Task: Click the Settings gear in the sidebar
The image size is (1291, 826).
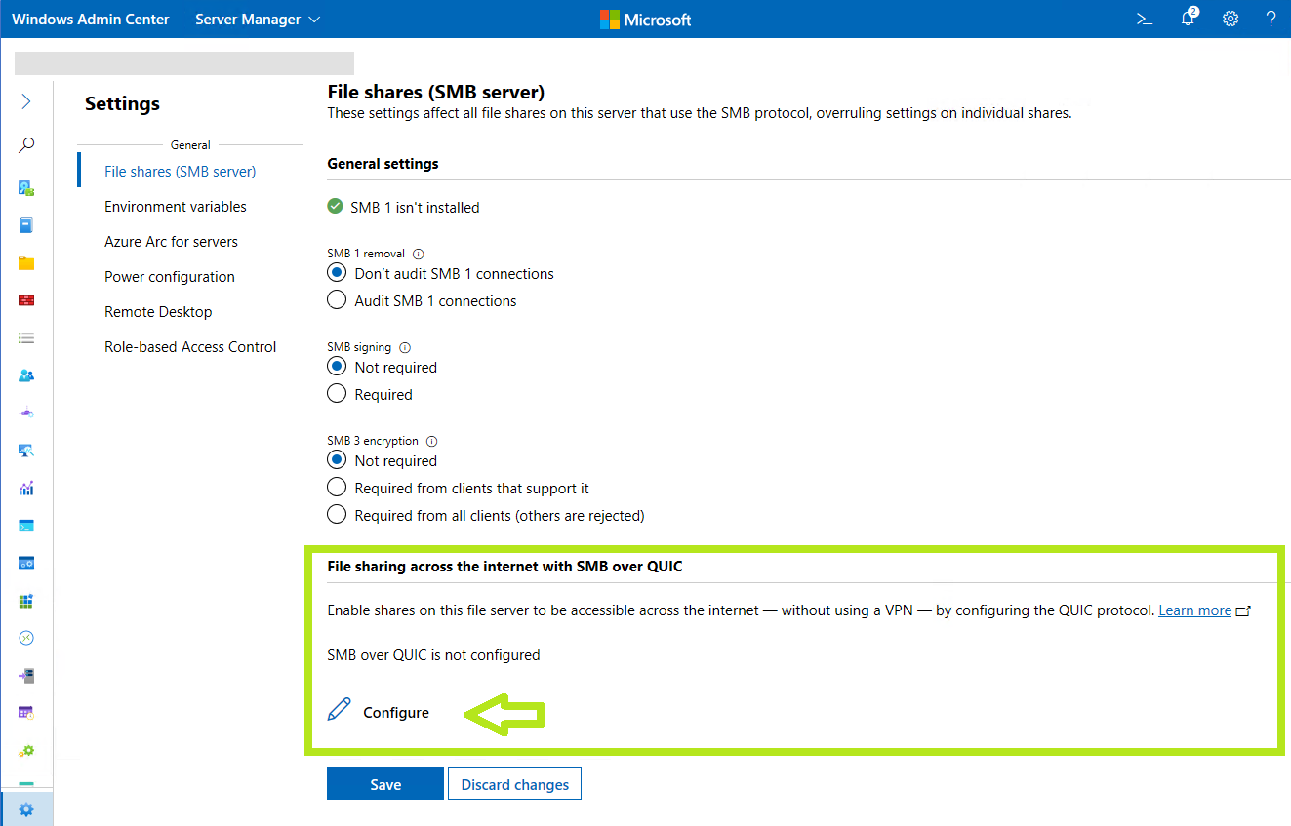Action: pos(26,809)
